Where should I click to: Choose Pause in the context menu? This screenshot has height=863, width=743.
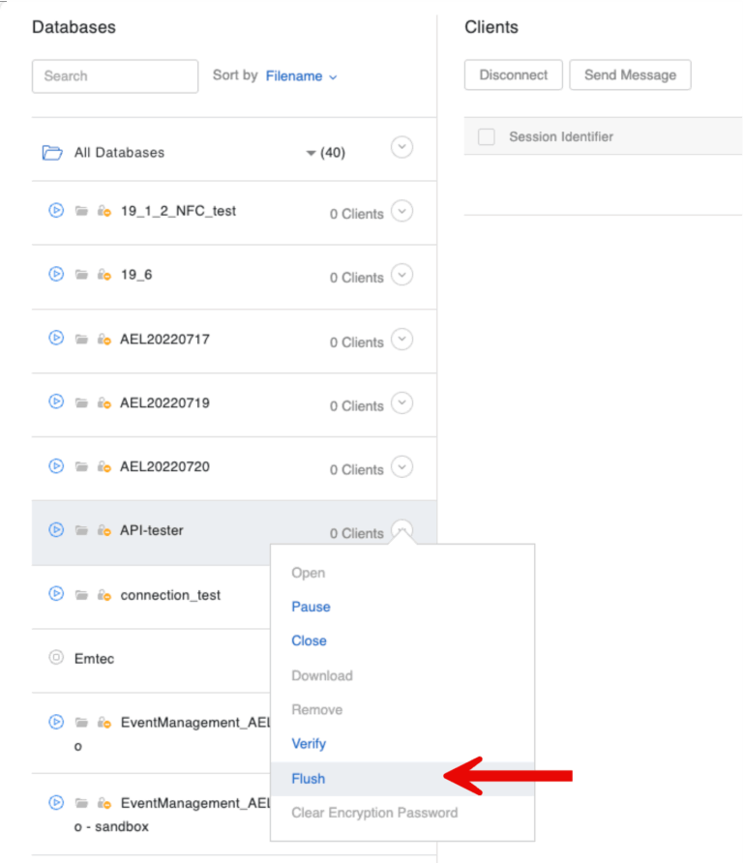pyautogui.click(x=311, y=607)
